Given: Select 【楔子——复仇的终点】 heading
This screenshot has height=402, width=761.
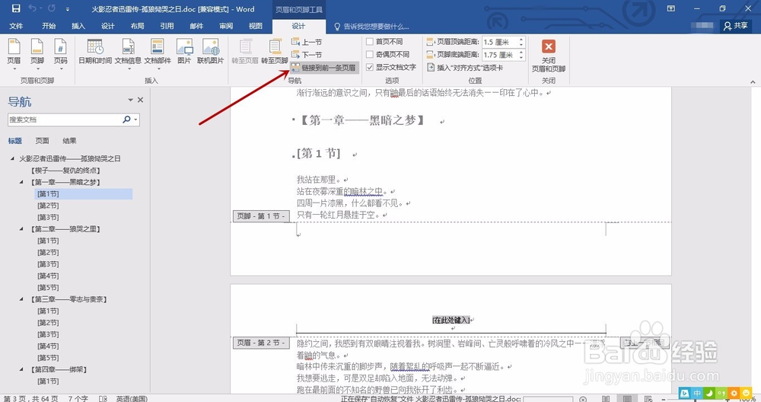Looking at the screenshot, I should (65, 171).
